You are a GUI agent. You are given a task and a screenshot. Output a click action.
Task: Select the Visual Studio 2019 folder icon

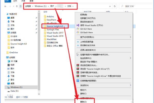coord(45,36)
